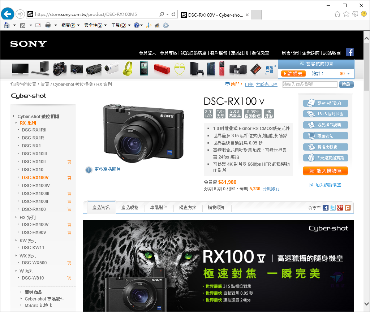
Task: Click the 大感光元件 hot keyword link
Action: [266, 84]
